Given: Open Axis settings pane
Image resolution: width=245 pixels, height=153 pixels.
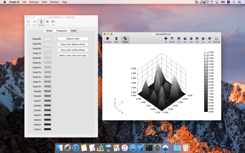Looking at the screenshot, I should point(47,23).
